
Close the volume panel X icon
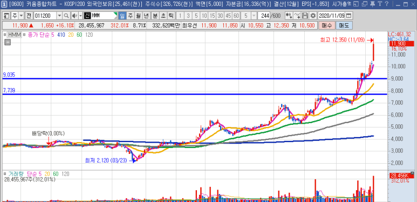point(412,173)
